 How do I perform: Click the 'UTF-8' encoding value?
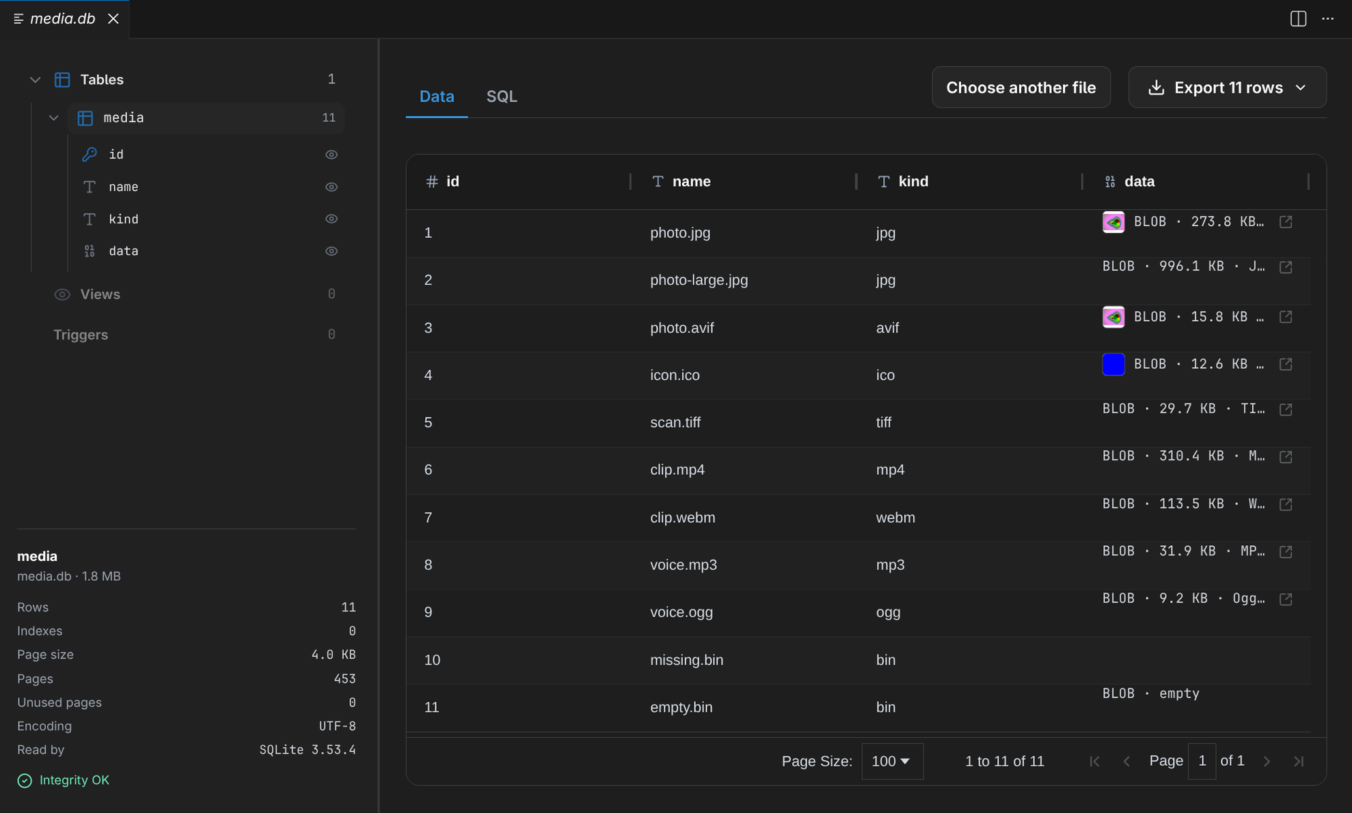(x=337, y=726)
